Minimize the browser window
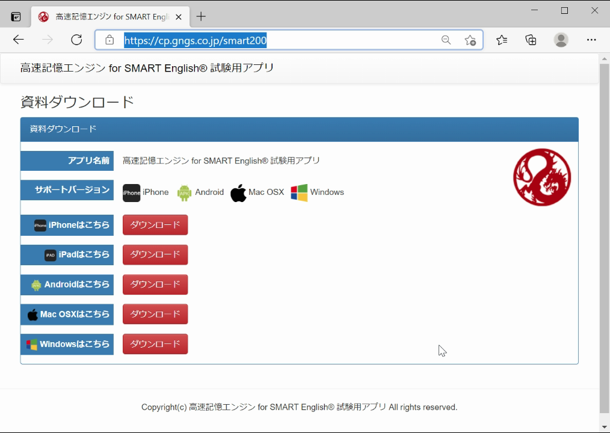This screenshot has height=433, width=610. 535,10
